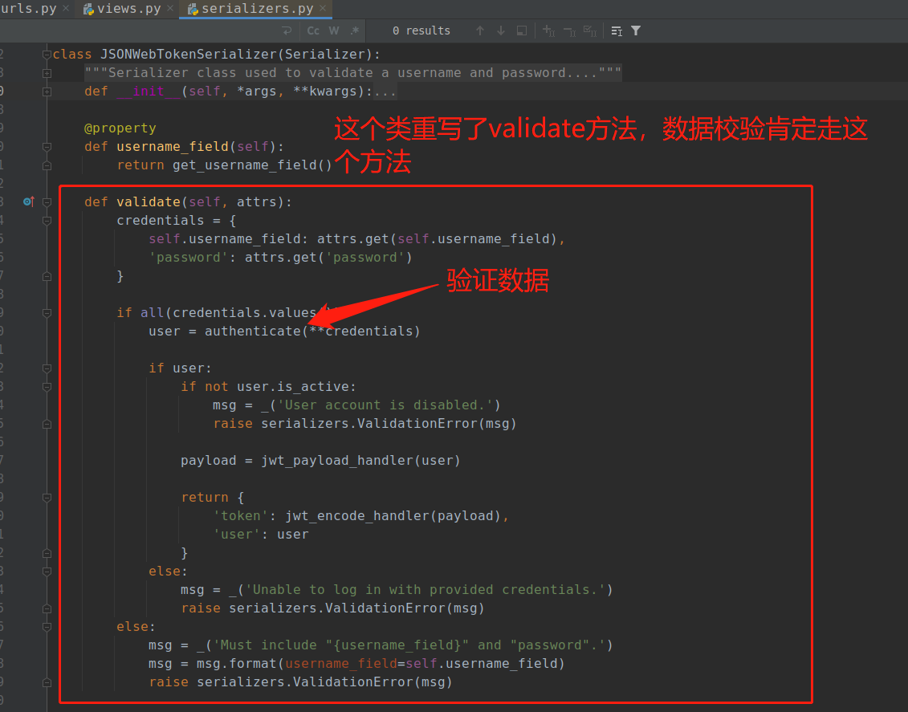This screenshot has height=712, width=908.
Task: Click the lines icon left of the filter icon
Action: coord(617,31)
